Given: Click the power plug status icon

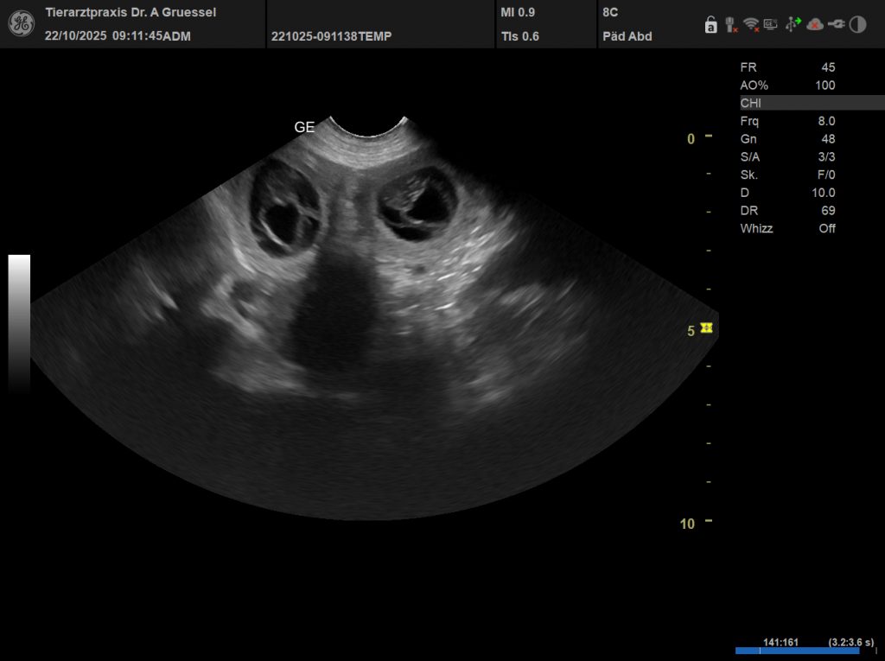Looking at the screenshot, I should coord(836,24).
